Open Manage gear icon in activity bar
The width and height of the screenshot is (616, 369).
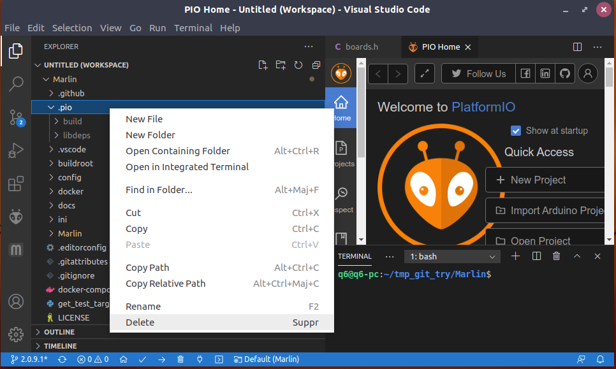click(x=16, y=335)
